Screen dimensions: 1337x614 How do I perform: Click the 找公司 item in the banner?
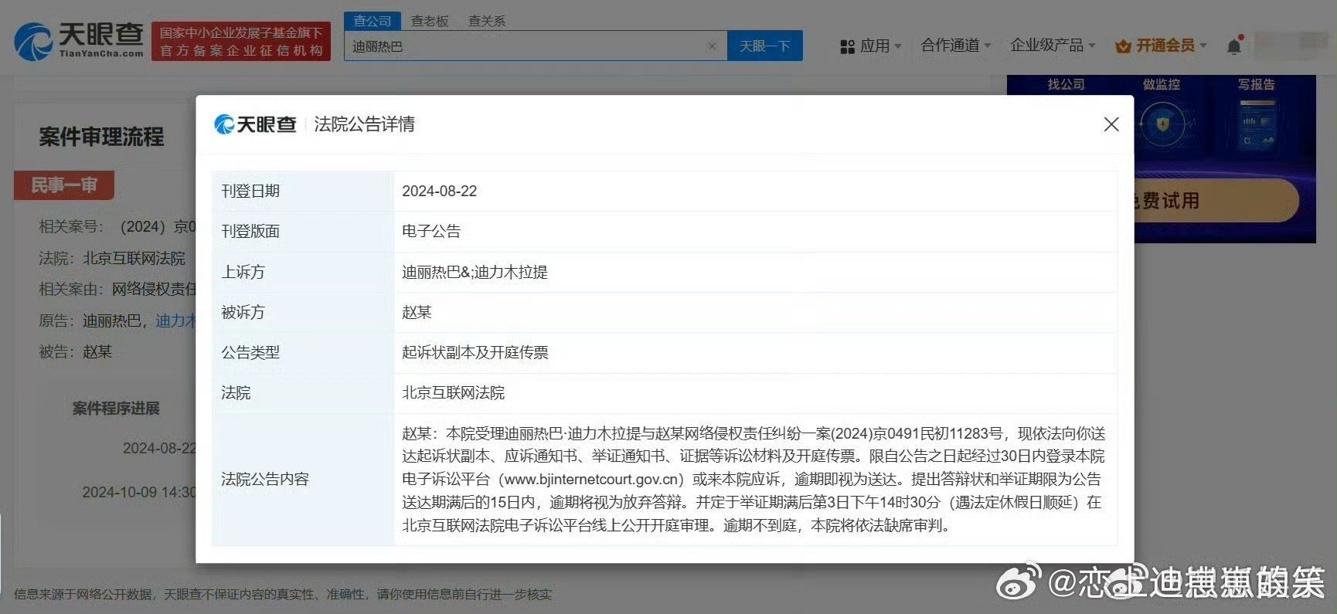(x=1066, y=84)
